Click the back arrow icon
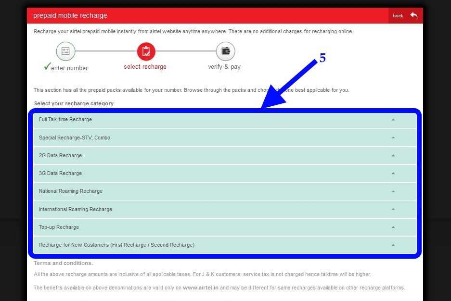Image resolution: width=451 pixels, height=301 pixels. pos(414,16)
